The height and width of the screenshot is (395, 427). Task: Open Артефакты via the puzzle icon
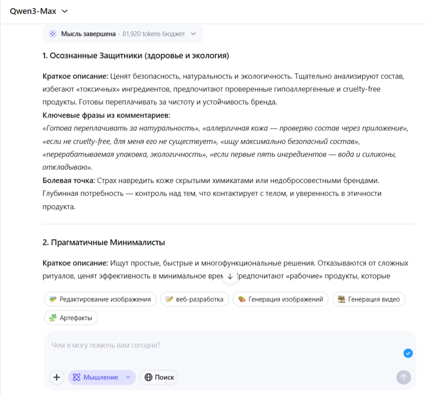coord(53,318)
